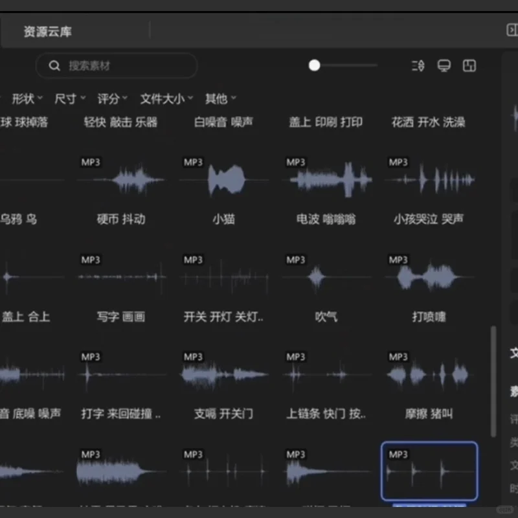Switch to the 资源云库 tab
The height and width of the screenshot is (518, 518).
click(x=48, y=30)
